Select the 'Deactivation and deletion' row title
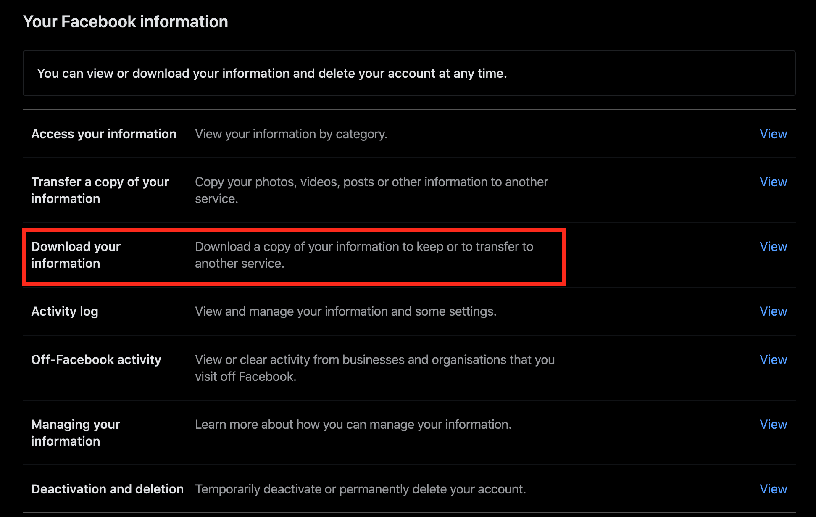Viewport: 816px width, 517px height. tap(107, 489)
